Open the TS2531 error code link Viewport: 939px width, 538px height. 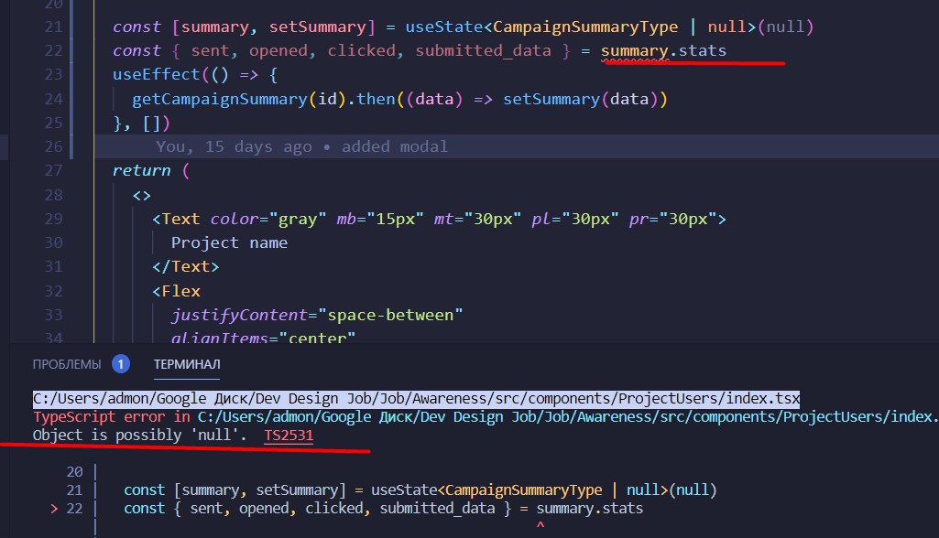(289, 436)
